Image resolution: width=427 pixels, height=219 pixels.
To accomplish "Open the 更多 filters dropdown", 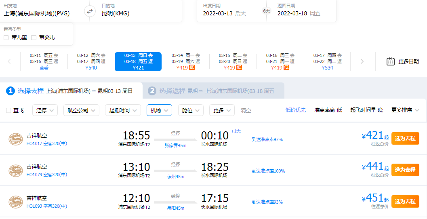I will tap(222, 110).
